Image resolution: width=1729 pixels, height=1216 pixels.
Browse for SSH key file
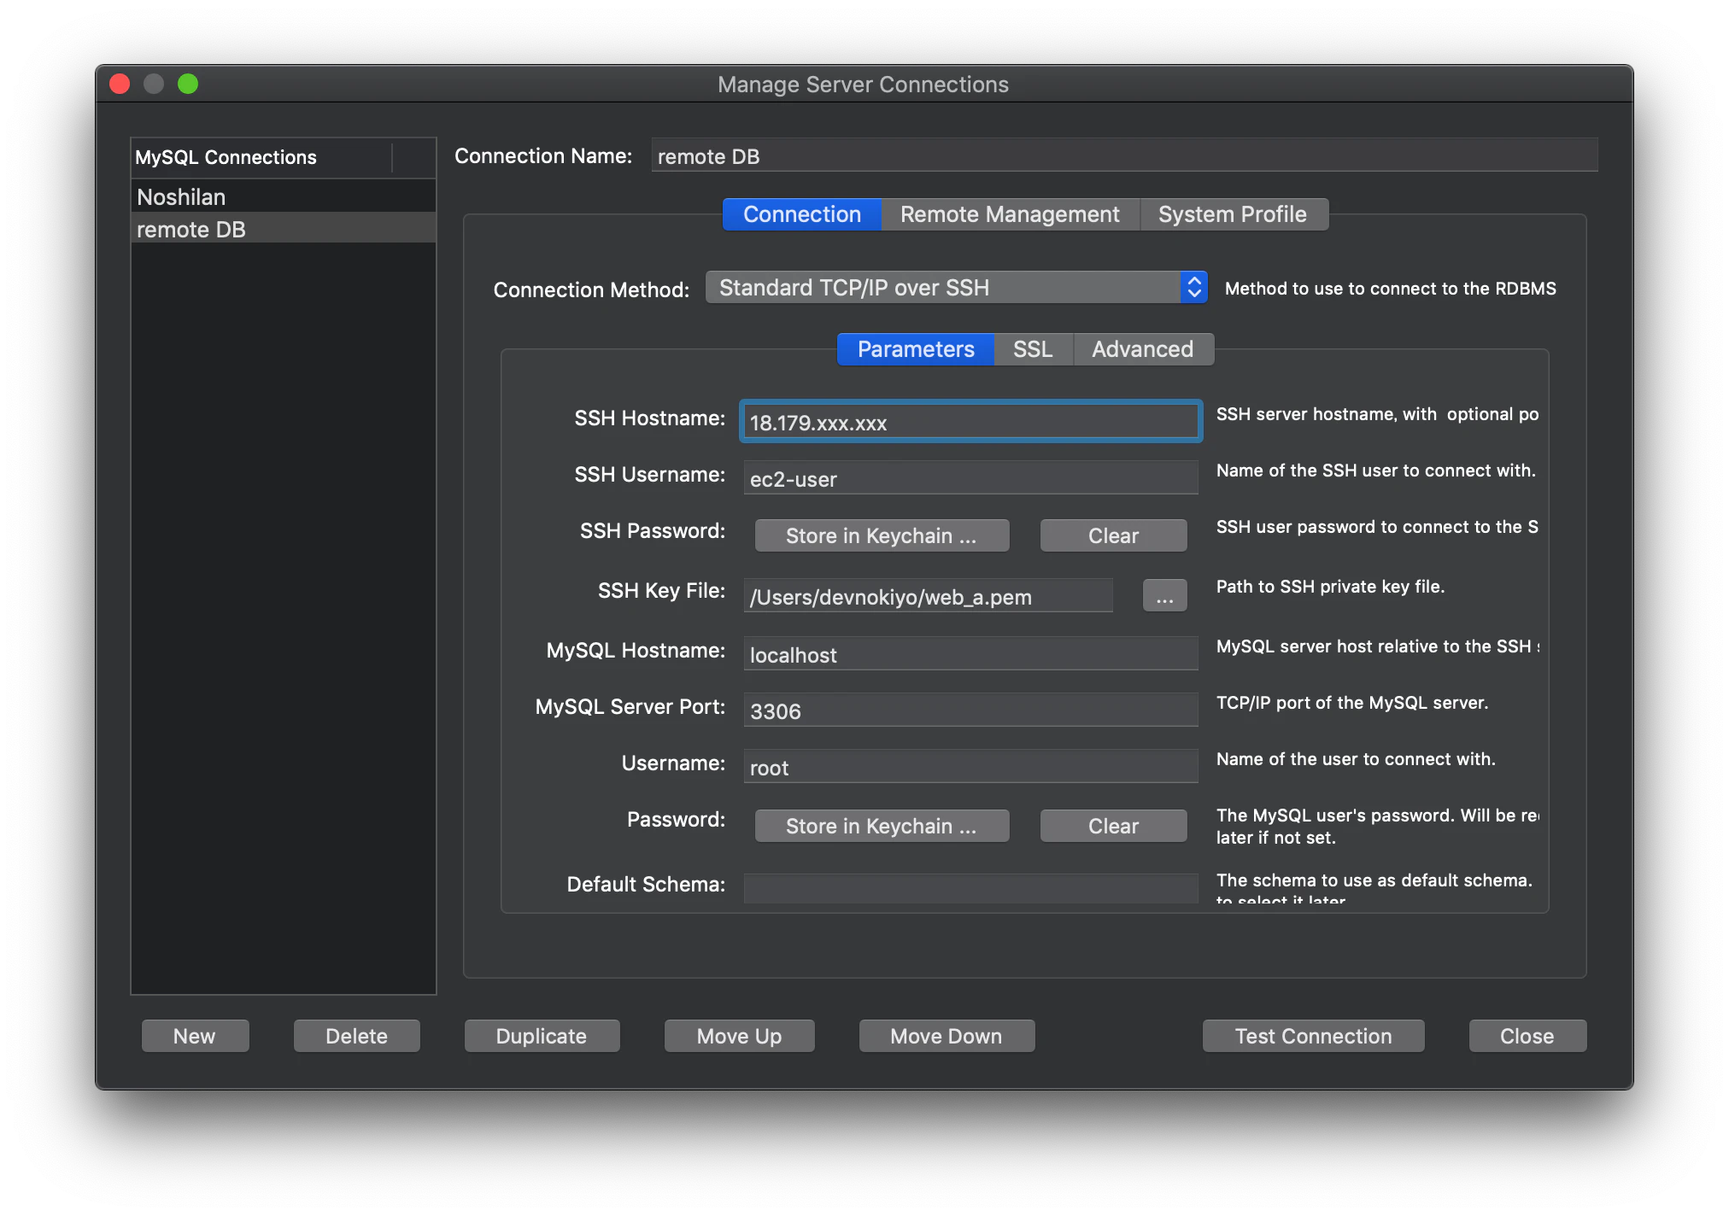point(1164,596)
